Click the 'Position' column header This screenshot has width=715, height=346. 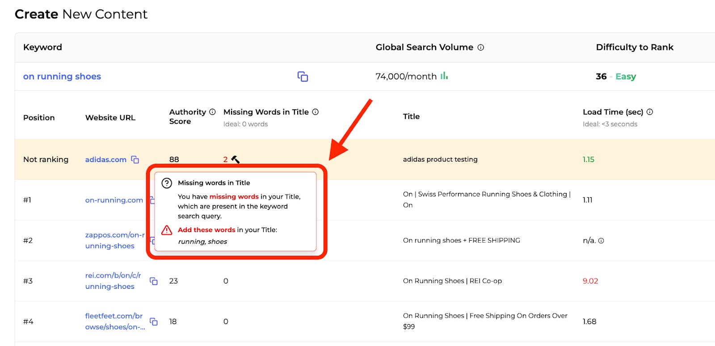pos(39,117)
